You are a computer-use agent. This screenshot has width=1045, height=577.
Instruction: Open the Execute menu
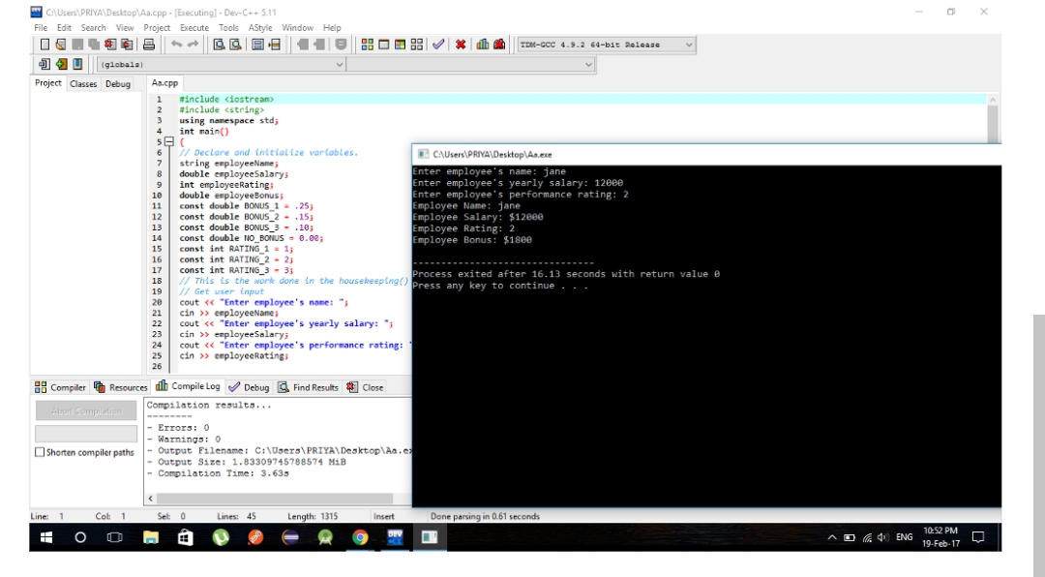tap(194, 28)
